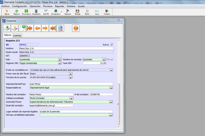Open the Configuración menu

coord(19,6)
